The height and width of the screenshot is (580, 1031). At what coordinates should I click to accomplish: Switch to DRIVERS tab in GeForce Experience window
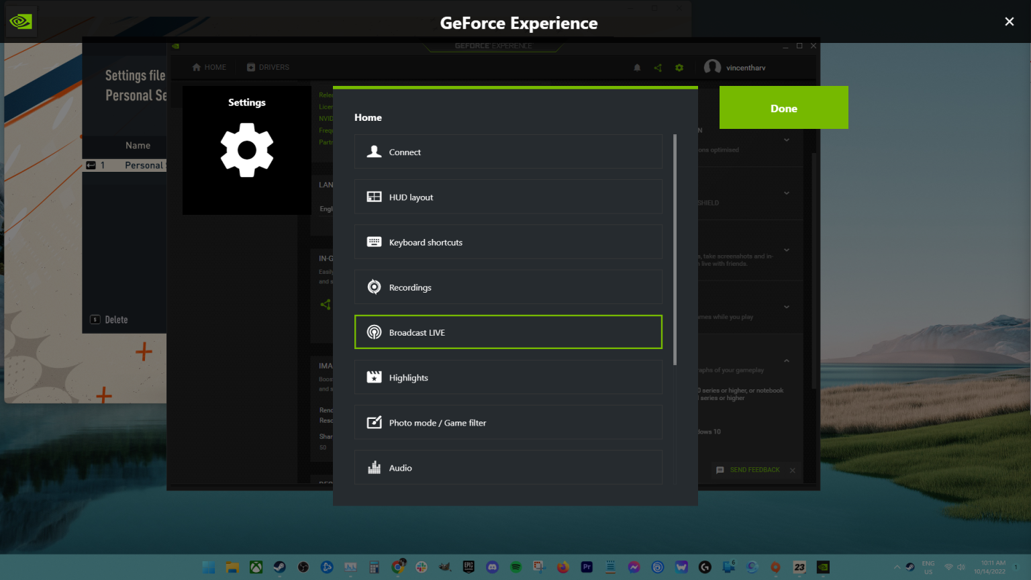click(x=268, y=67)
